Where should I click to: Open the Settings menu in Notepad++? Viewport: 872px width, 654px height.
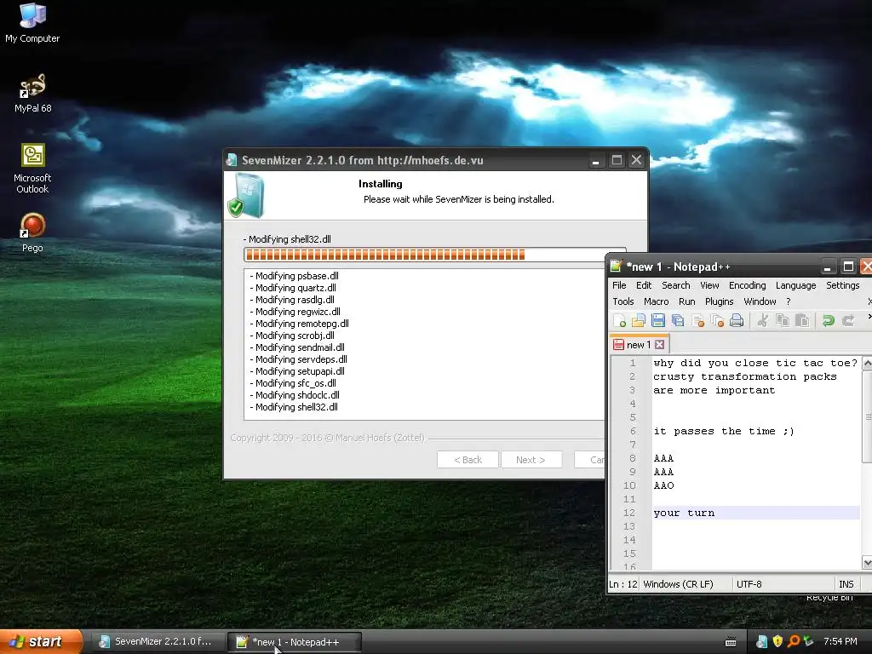click(842, 285)
